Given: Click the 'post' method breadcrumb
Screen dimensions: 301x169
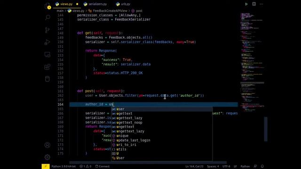Looking at the screenshot, I should (139, 11).
